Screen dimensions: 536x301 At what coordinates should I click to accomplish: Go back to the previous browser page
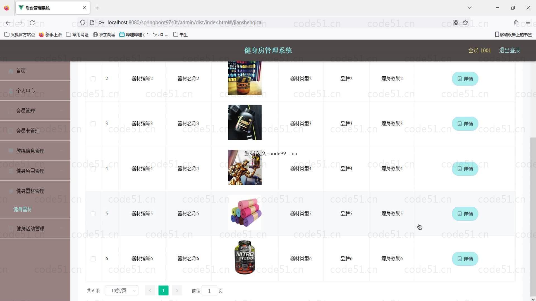point(8,23)
